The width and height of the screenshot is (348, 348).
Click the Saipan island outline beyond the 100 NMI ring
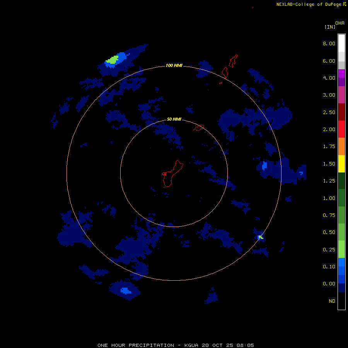233,61
